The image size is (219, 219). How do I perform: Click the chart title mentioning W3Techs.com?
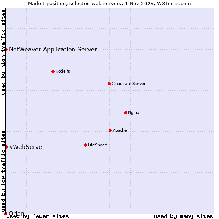click(x=109, y=3)
